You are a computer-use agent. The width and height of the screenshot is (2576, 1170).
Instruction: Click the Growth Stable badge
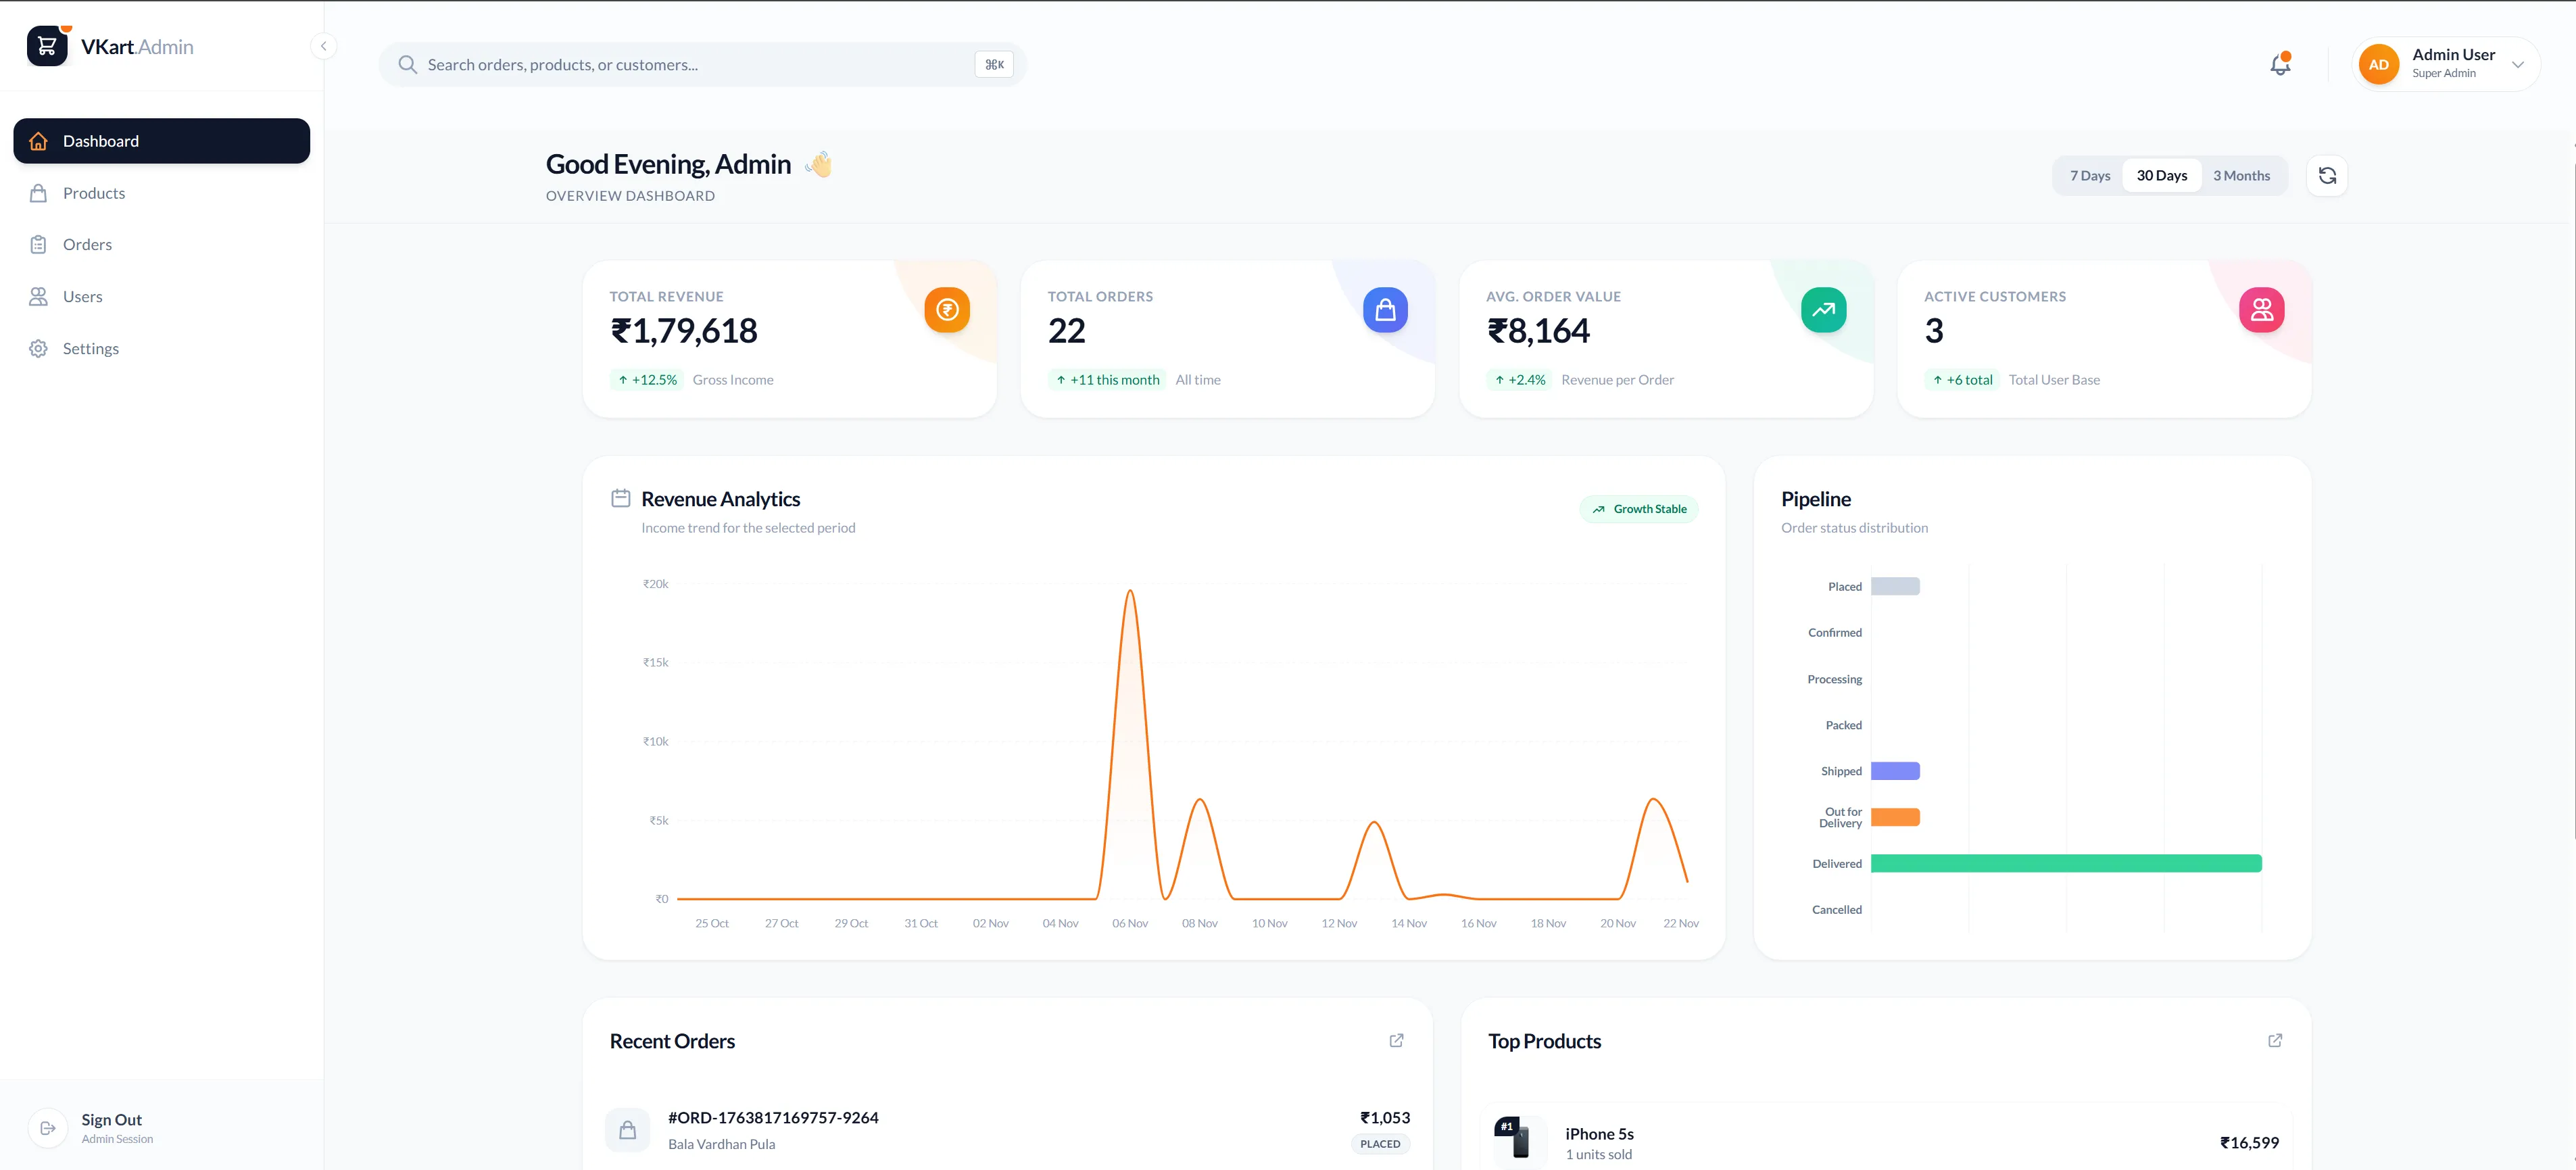click(x=1638, y=508)
